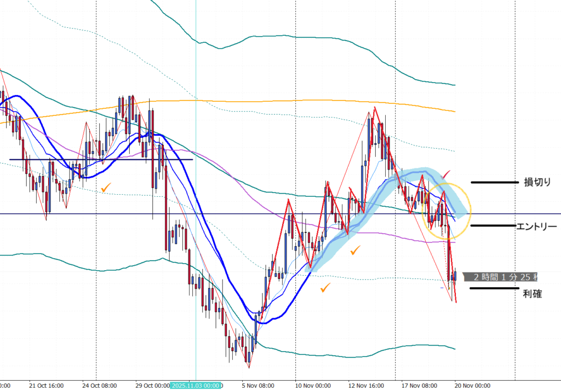Screen dimensions: 561x391
Task: Click the orange checkmark just below the light-blue band
Action: (x=355, y=250)
